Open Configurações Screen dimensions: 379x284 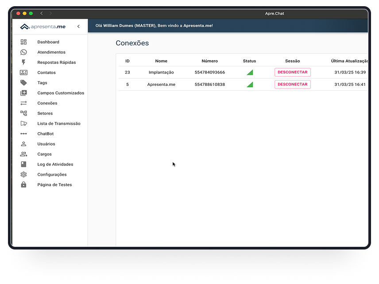coord(52,174)
